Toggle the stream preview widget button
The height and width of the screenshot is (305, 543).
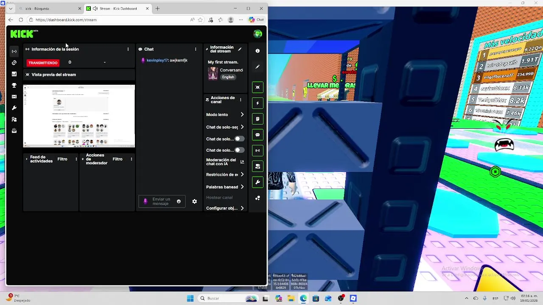[x=258, y=87]
